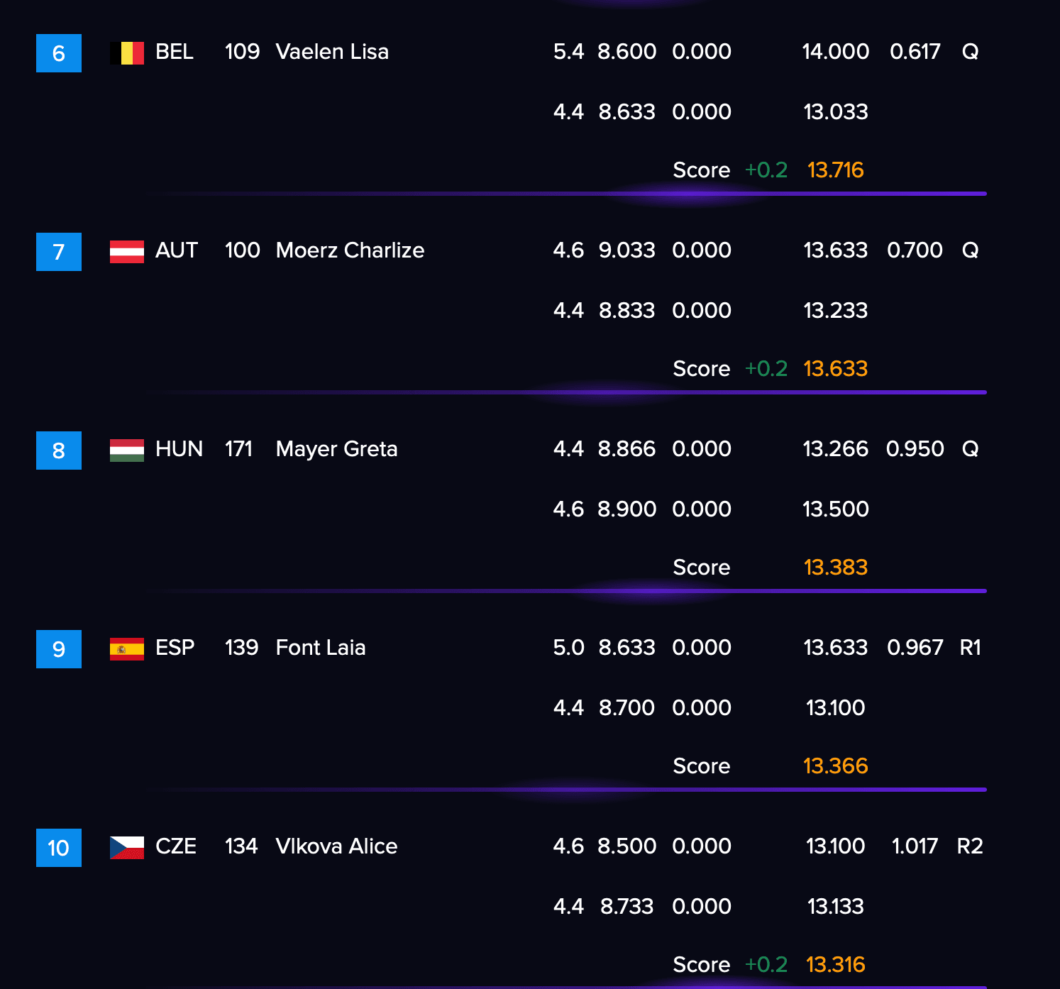Open gymnast Moerz Charlize's profile

[x=350, y=250]
